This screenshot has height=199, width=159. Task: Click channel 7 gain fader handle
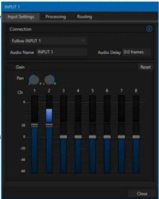(x=122, y=137)
